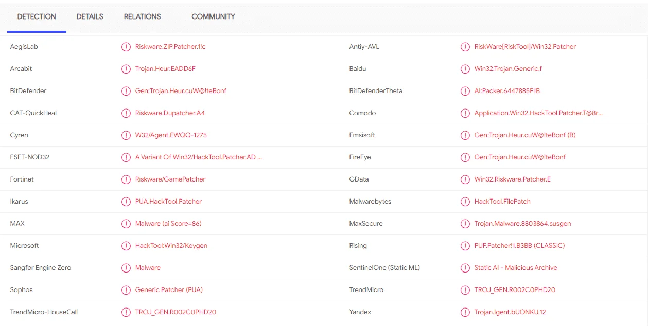Click the Sangfor Engine Zero engine name

point(41,268)
